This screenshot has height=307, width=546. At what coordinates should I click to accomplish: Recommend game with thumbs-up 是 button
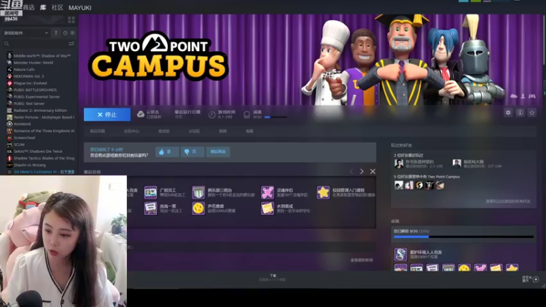[x=167, y=151]
